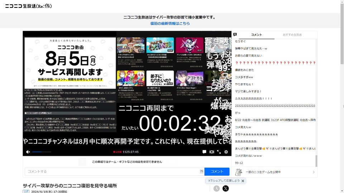Select the 'まんぜう軍!!全軍突撃' comment
Screen dimensions: 344x193
pos(274,149)
